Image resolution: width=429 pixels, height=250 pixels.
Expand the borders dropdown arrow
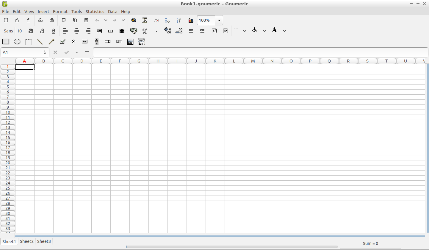245,31
